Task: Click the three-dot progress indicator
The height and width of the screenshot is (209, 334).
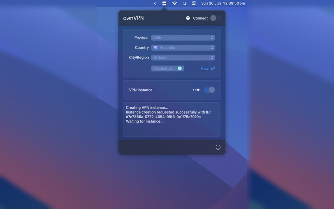Action: [196, 90]
